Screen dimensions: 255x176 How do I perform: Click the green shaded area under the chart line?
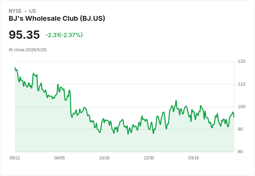pos(124,141)
